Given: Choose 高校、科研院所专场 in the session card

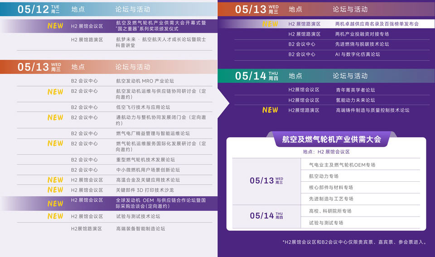Looking at the screenshot, I should tap(330, 211).
